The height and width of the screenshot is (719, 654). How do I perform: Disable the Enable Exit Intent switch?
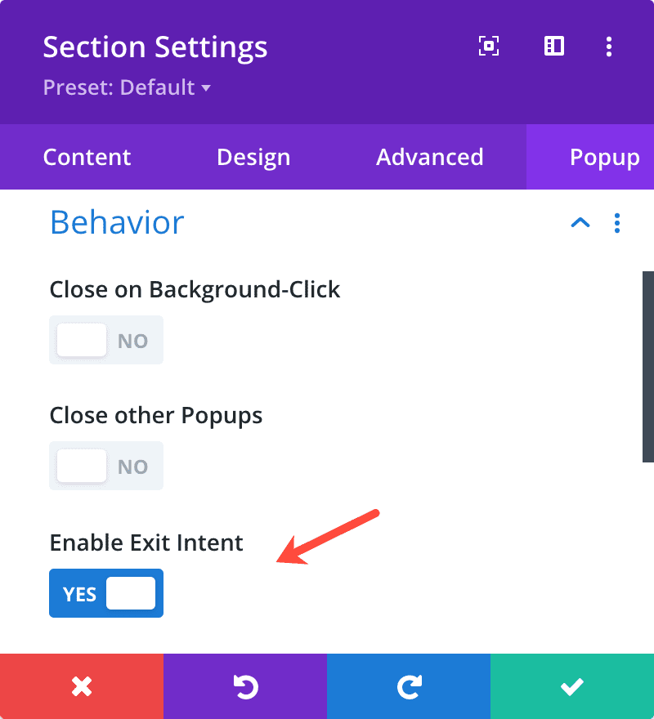pyautogui.click(x=106, y=593)
